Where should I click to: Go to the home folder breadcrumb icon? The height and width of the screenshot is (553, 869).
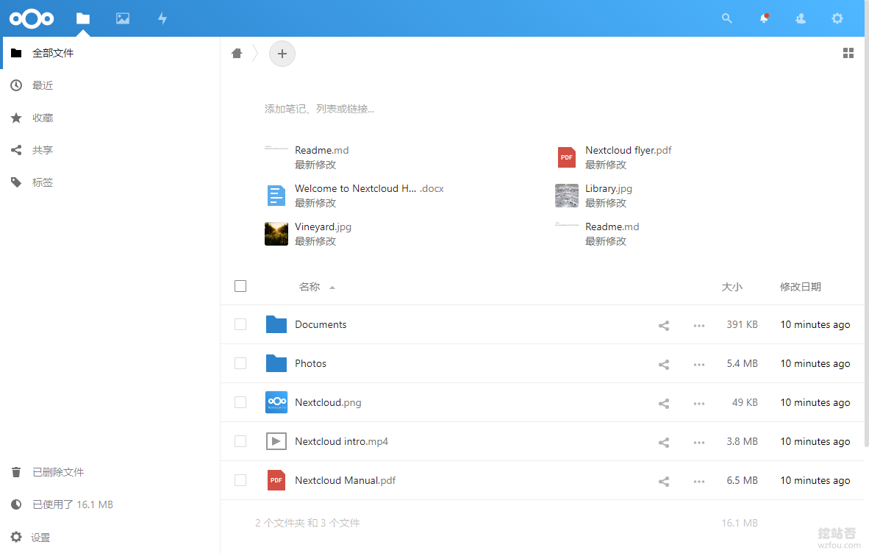coord(237,53)
